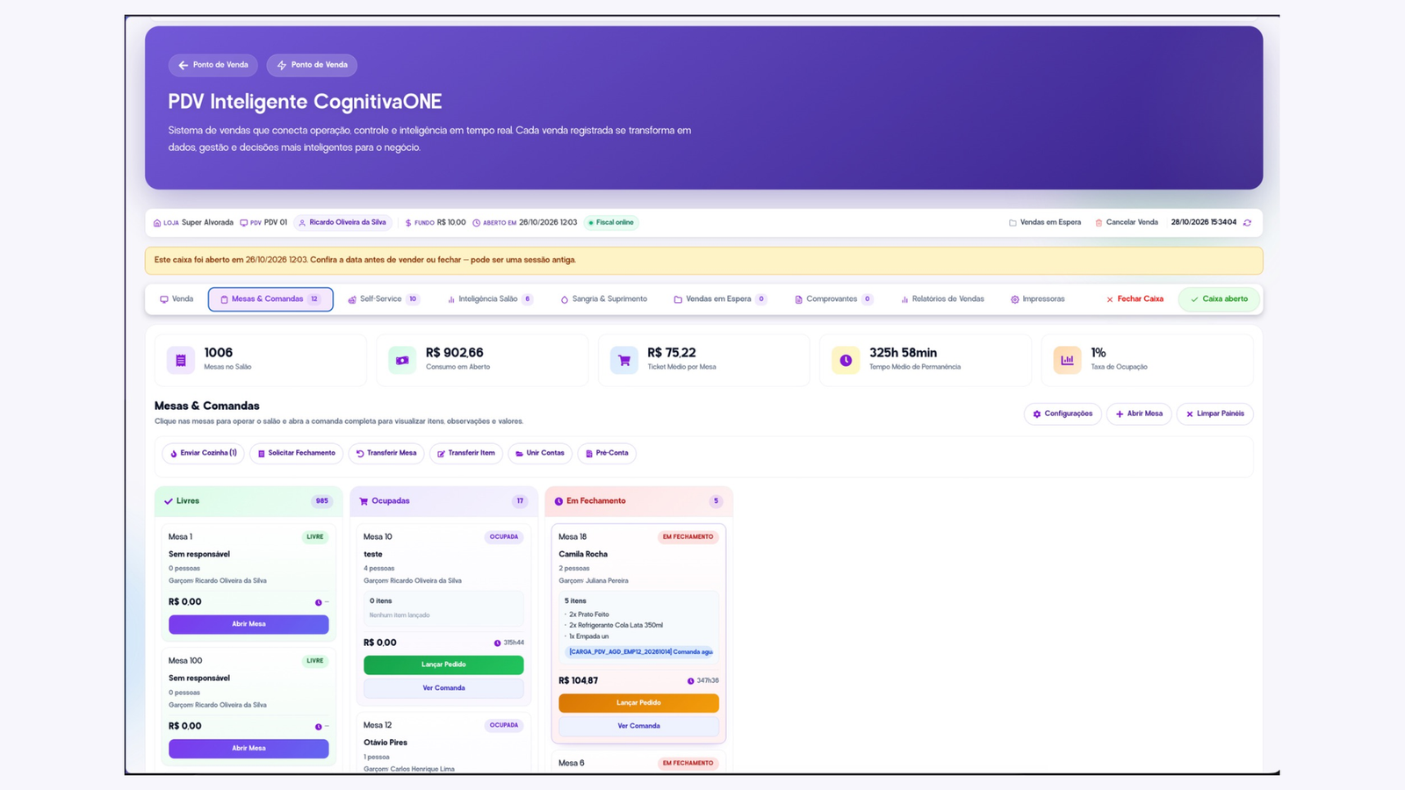Collapse the Livres column header
This screenshot has height=790, width=1405.
[249, 501]
